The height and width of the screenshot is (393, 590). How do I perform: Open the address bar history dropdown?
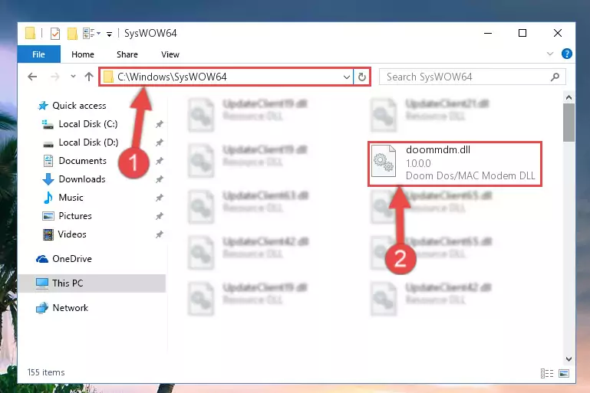tap(347, 77)
